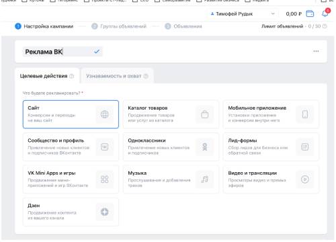Select the Лид-формы objective card
Screen dimensions: 336x242
(x=271, y=147)
